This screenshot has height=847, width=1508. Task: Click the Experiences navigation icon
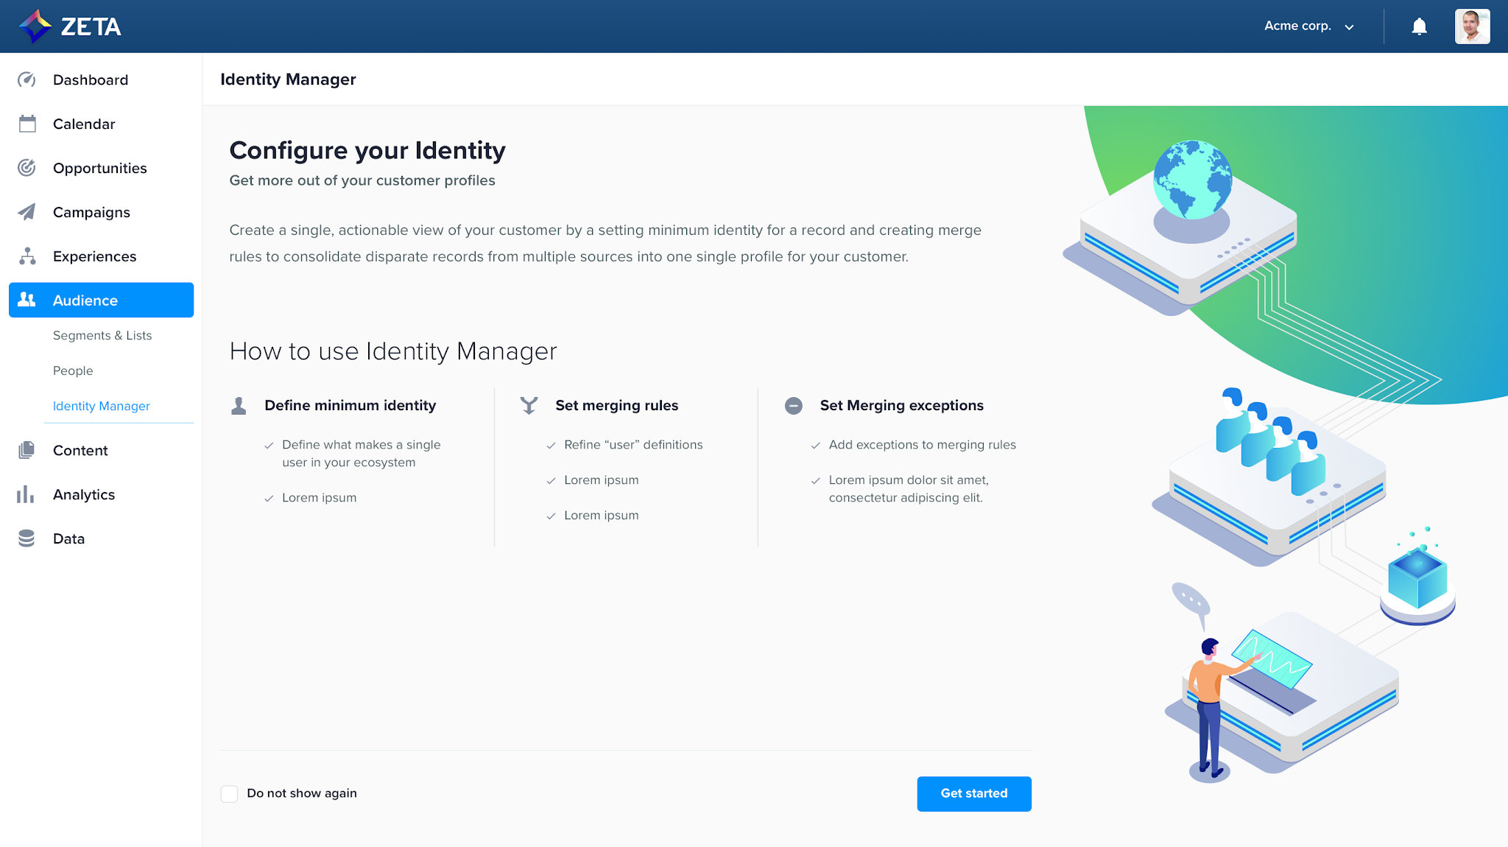point(28,256)
